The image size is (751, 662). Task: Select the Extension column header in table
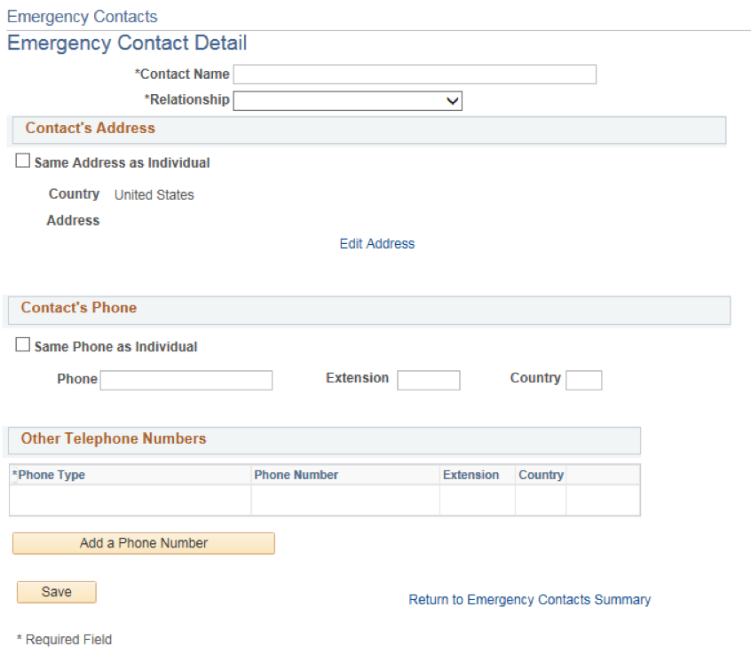(x=470, y=475)
